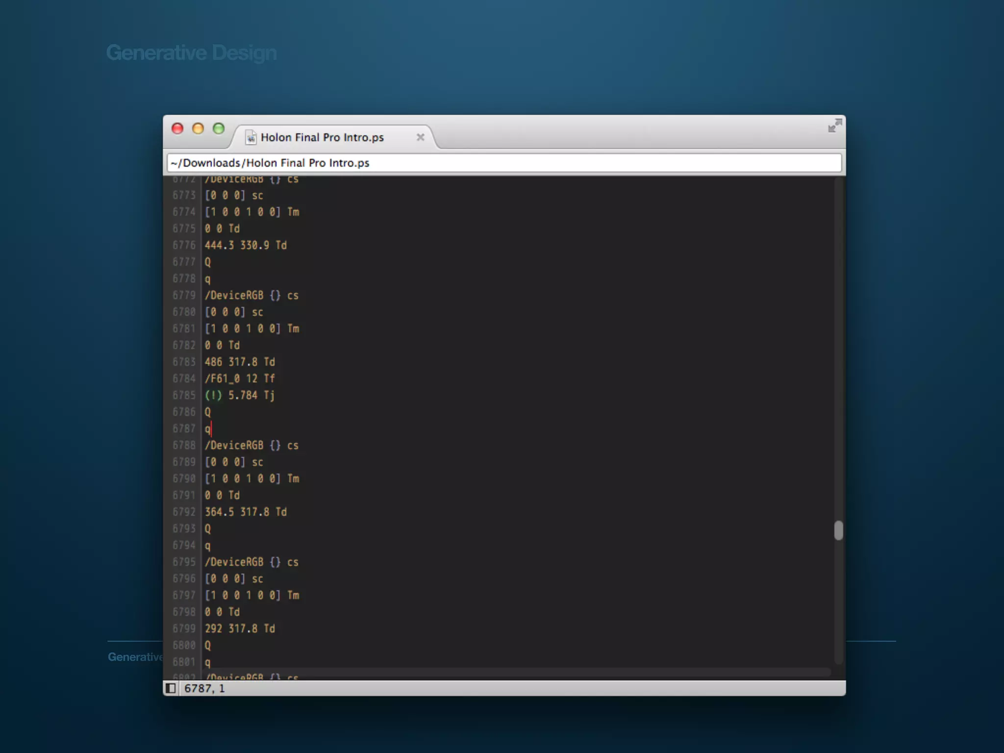Viewport: 1004px width, 753px height.
Task: Click the Generative footer text on slide
Action: [x=135, y=657]
